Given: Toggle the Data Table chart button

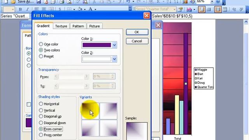Looking at the screenshot, I should [209, 9].
